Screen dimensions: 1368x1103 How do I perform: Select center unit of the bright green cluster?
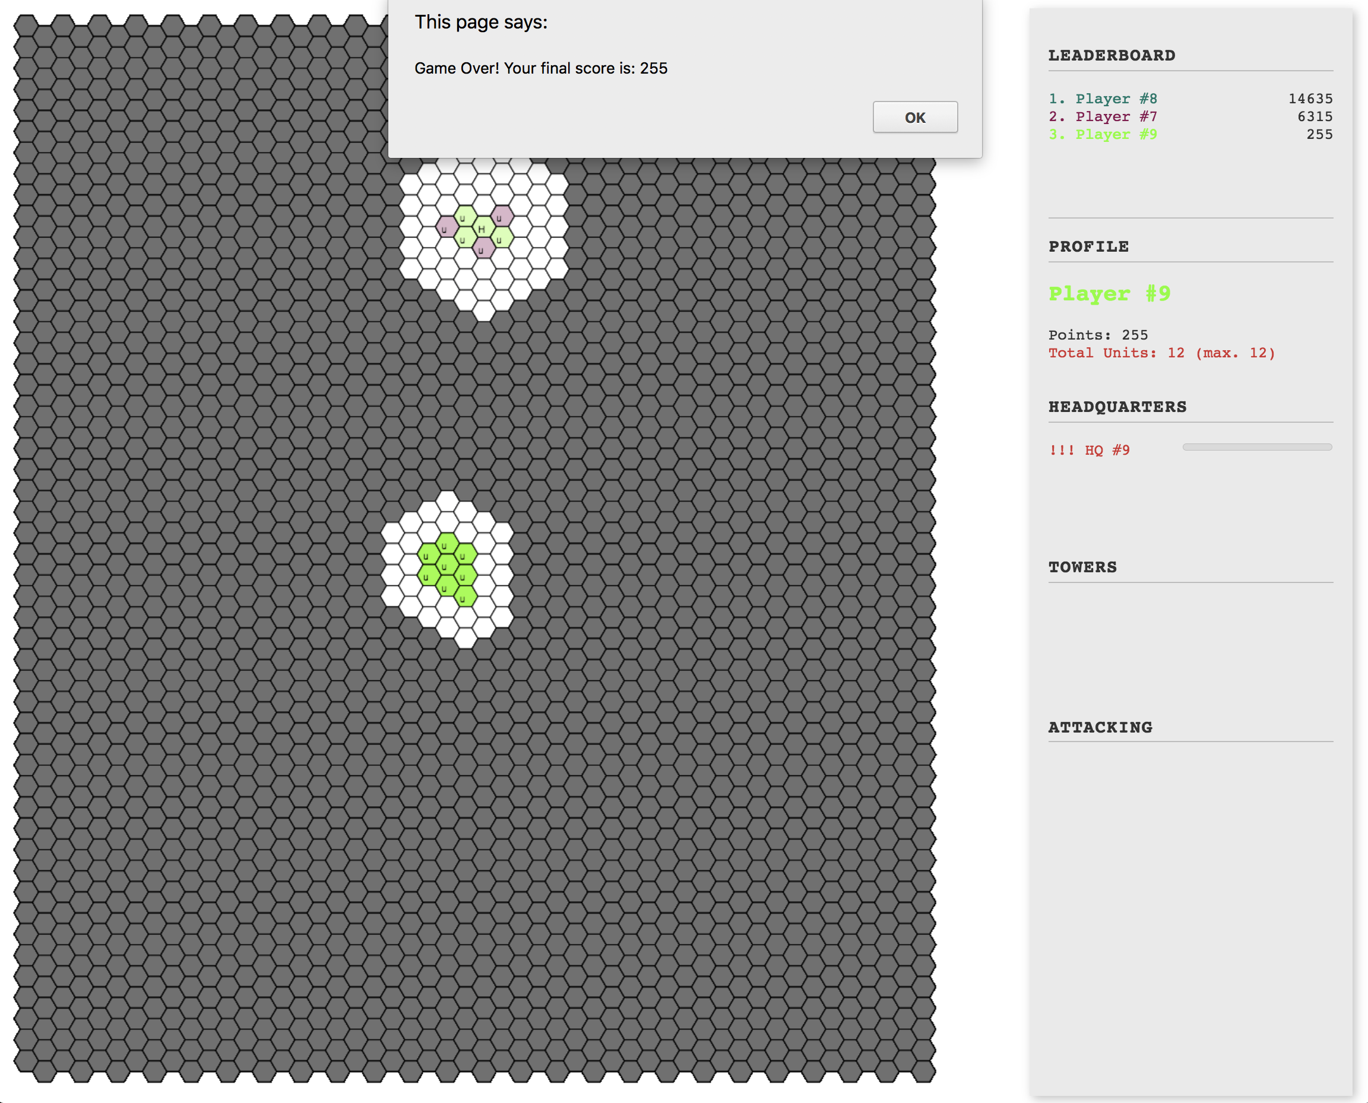[446, 564]
